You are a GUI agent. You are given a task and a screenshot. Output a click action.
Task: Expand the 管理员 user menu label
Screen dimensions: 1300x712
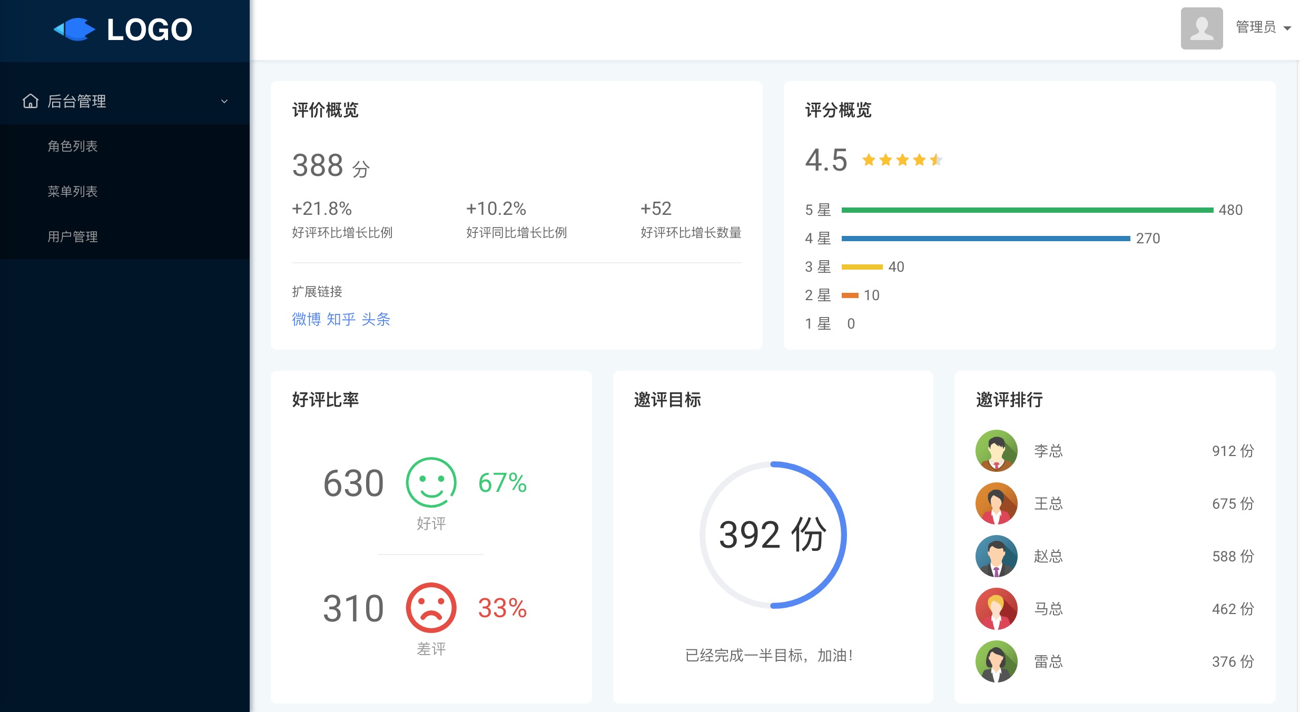(1256, 27)
